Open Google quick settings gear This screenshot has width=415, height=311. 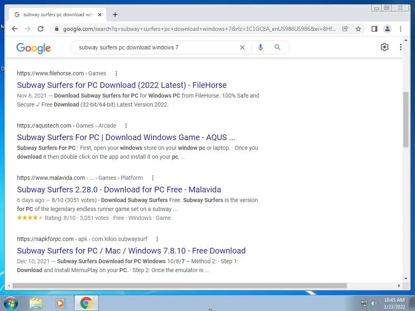point(385,47)
